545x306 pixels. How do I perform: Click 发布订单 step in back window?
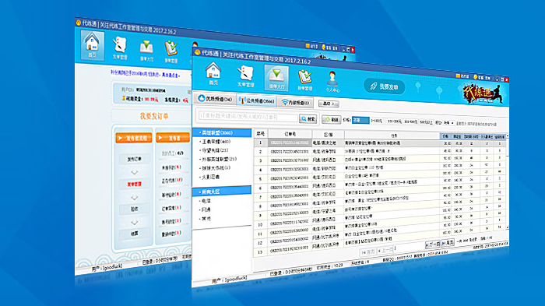[x=134, y=159]
